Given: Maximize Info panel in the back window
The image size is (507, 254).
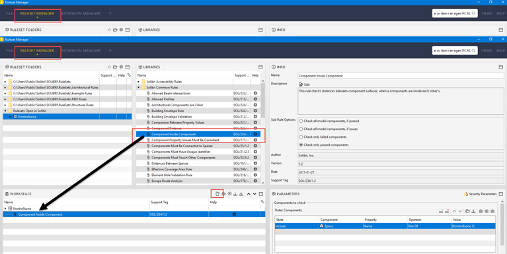Looking at the screenshot, I should pos(501,30).
